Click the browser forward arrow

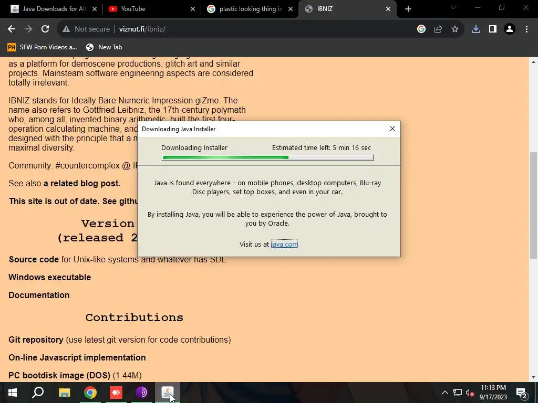28,29
